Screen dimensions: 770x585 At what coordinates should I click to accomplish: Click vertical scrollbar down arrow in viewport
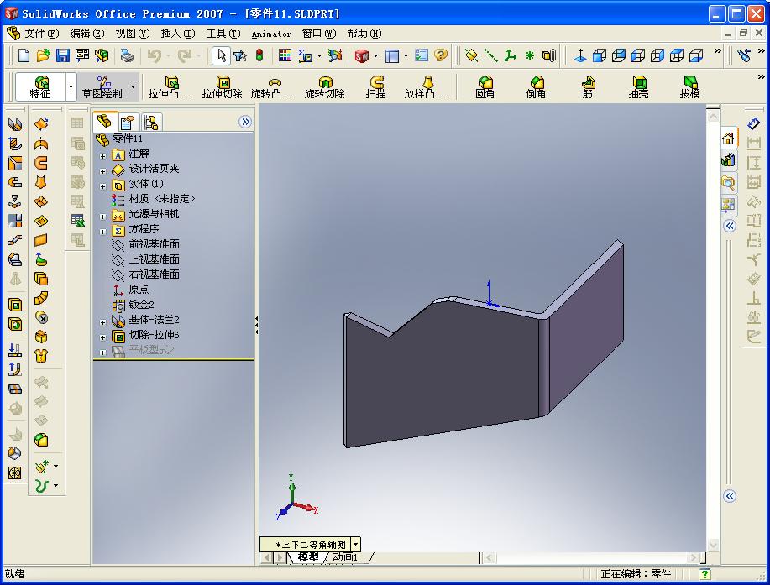[713, 545]
